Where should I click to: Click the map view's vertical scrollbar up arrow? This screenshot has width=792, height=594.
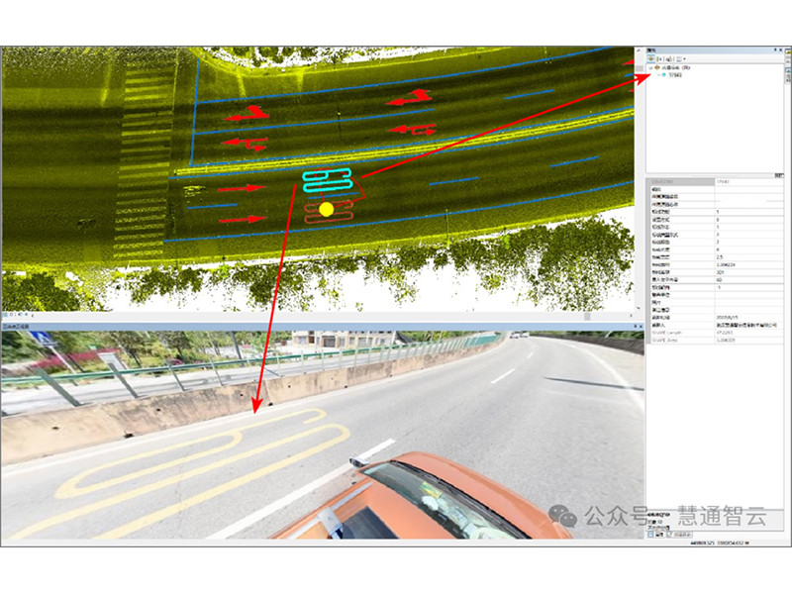[639, 51]
